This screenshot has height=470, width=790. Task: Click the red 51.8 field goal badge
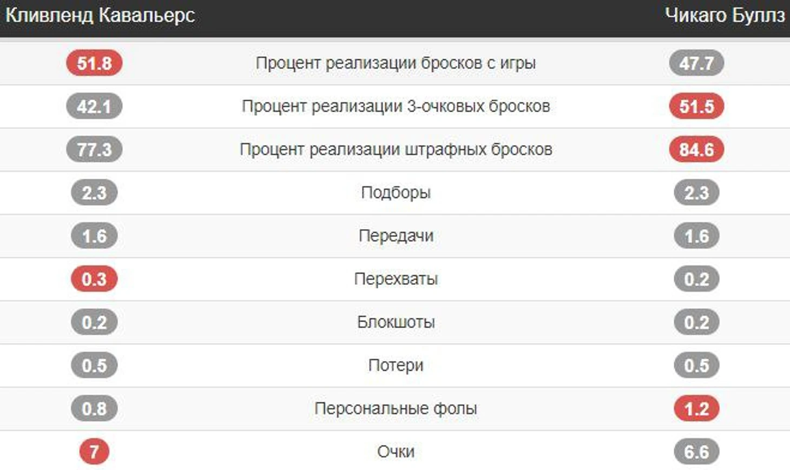(x=94, y=63)
